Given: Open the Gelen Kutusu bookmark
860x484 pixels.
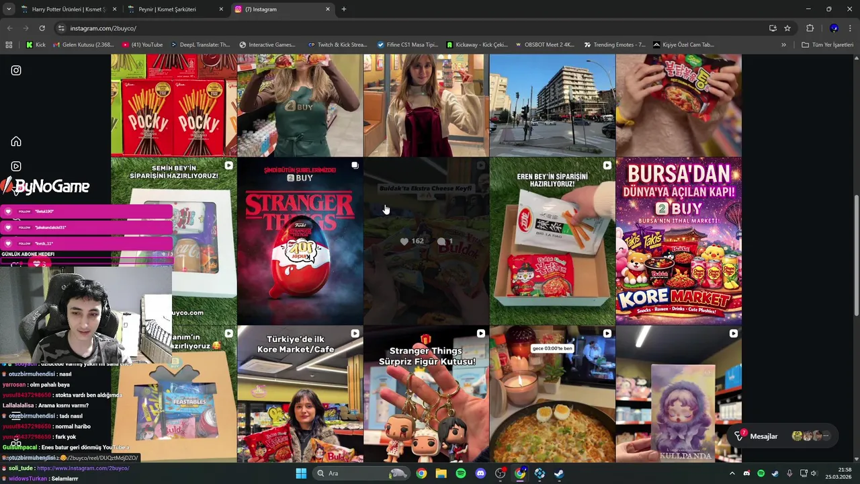Looking at the screenshot, I should click(82, 45).
